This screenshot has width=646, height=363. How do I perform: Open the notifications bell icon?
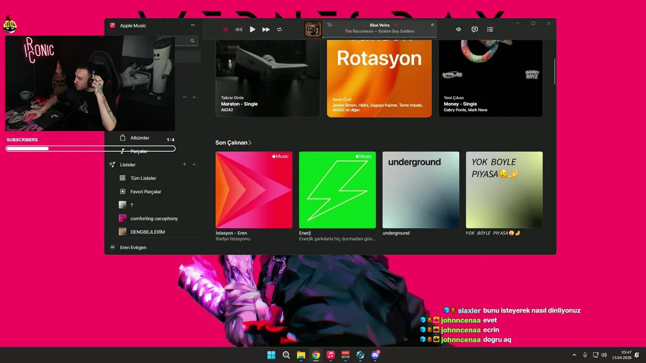[x=637, y=355]
